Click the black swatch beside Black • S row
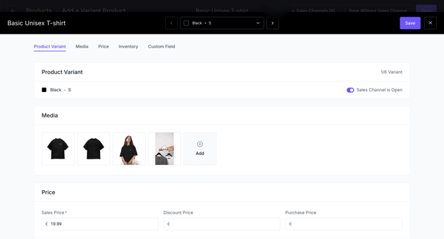Image resolution: width=444 pixels, height=239 pixels. [44, 90]
